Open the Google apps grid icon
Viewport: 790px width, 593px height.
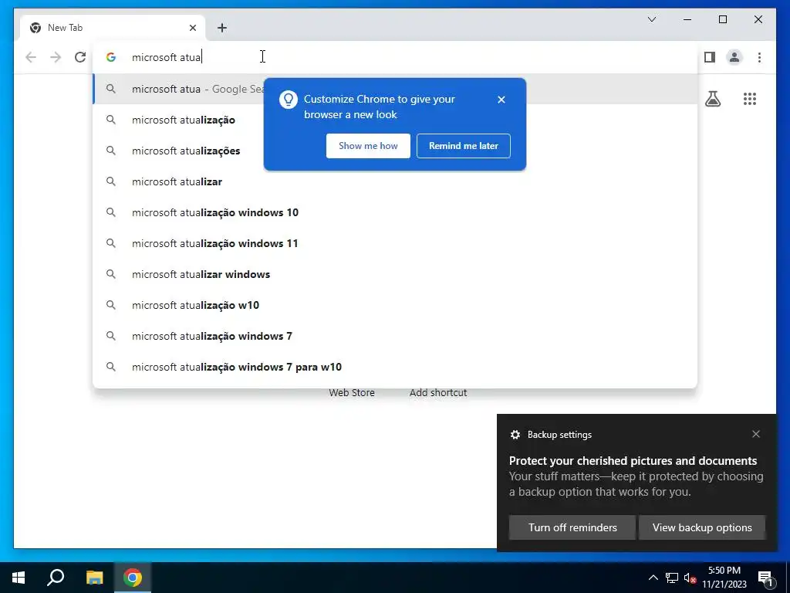[750, 99]
